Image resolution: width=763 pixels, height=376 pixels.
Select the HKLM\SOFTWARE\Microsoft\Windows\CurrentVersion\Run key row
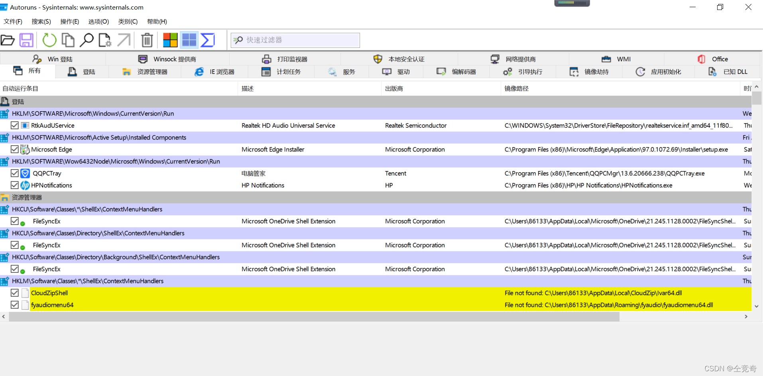(376, 114)
